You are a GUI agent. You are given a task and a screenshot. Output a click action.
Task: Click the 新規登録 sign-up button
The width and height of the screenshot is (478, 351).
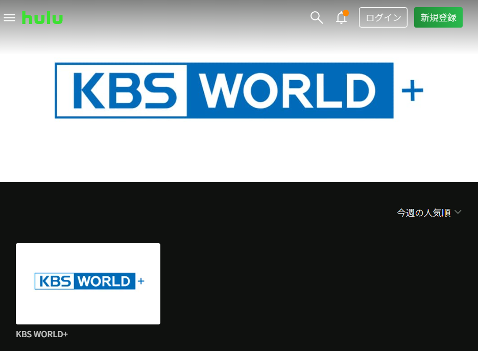click(438, 17)
